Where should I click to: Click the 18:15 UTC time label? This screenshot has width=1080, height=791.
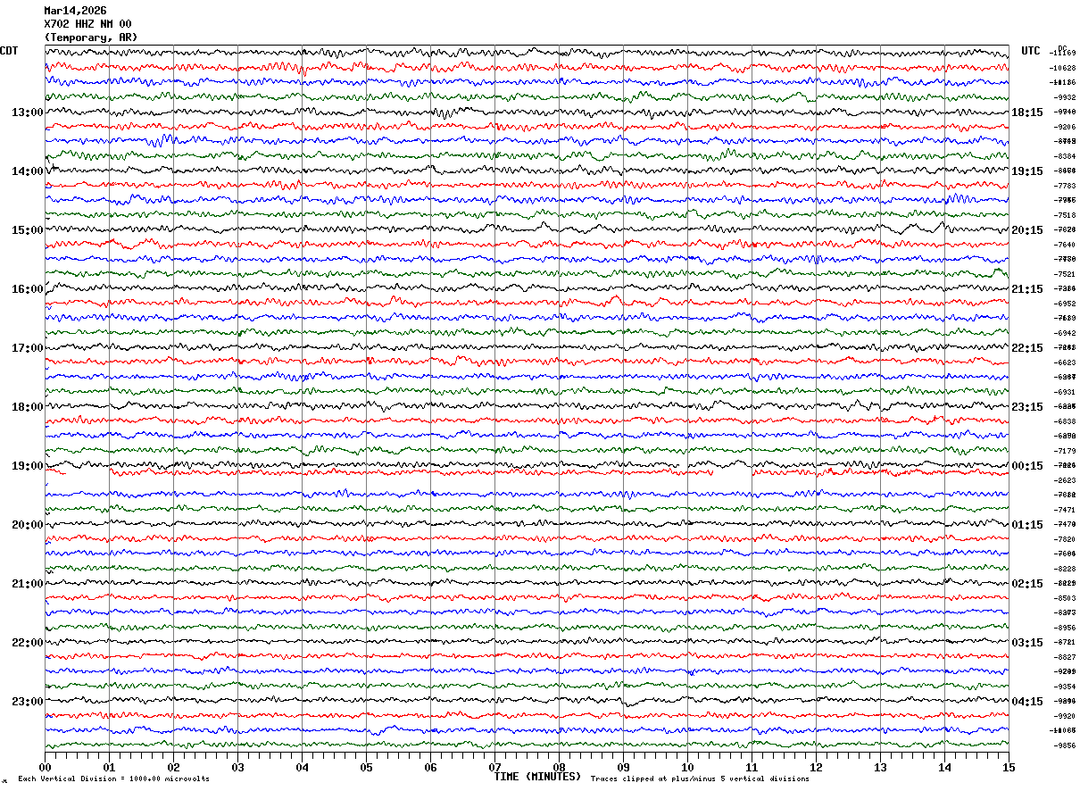tap(1027, 112)
